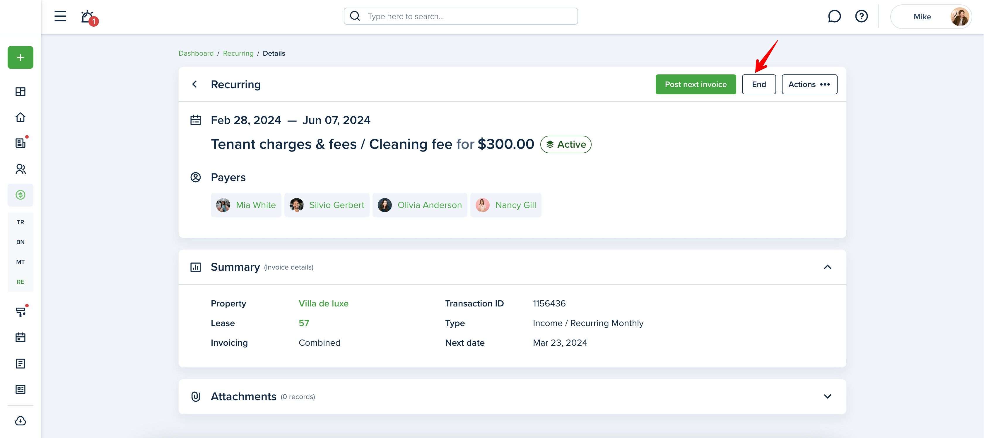Go to Dashboard breadcrumb

(x=196, y=53)
